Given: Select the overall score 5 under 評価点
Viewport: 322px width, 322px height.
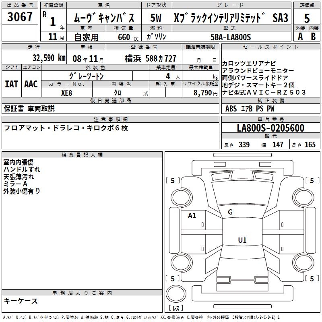Looking at the screenshot, I should point(307,19).
